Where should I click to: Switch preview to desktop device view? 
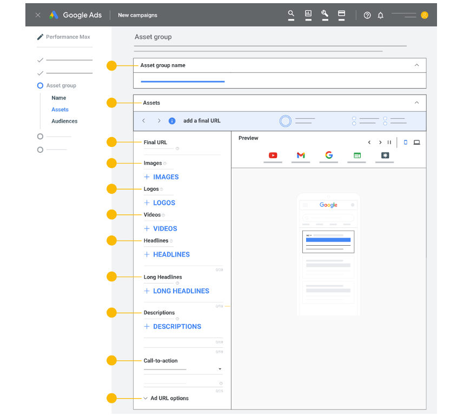click(x=417, y=143)
